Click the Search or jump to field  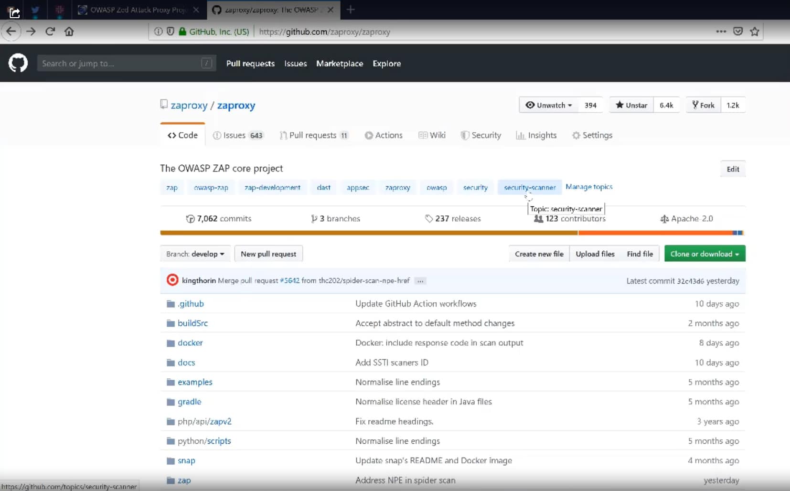tap(127, 63)
